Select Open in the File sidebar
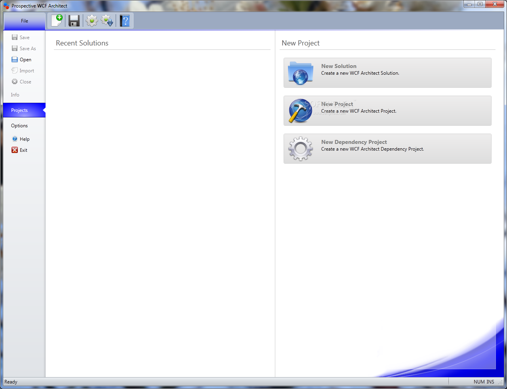The image size is (507, 389). click(x=21, y=60)
